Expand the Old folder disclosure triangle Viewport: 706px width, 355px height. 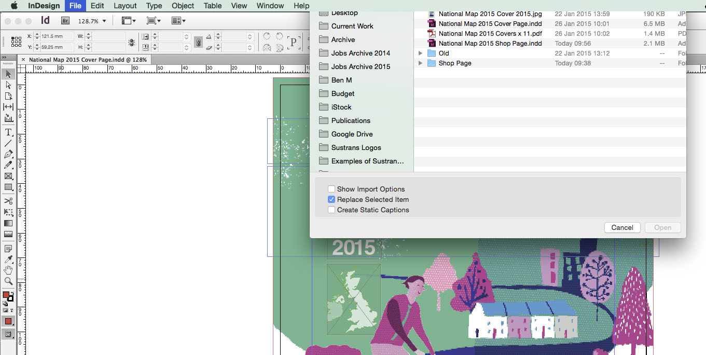pos(421,53)
